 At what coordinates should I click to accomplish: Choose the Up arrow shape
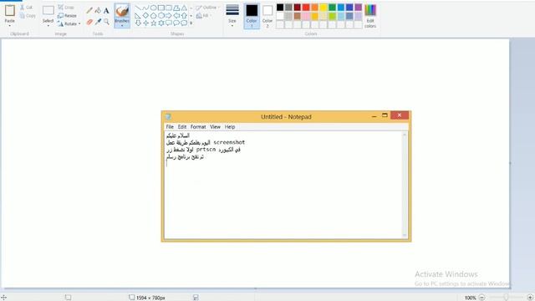tap(184, 16)
